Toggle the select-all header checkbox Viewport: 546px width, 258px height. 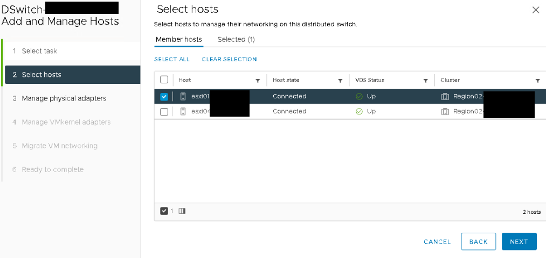(x=164, y=80)
